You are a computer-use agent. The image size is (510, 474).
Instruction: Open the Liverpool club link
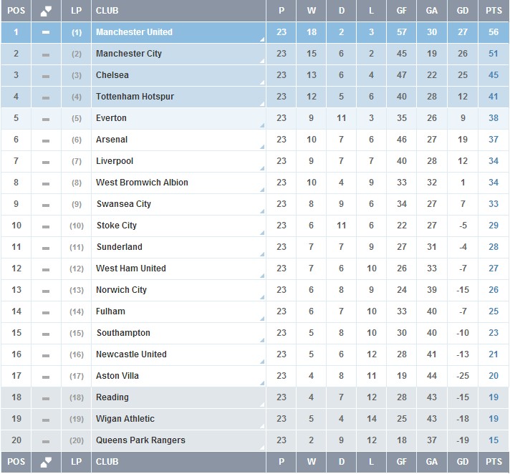(x=115, y=161)
